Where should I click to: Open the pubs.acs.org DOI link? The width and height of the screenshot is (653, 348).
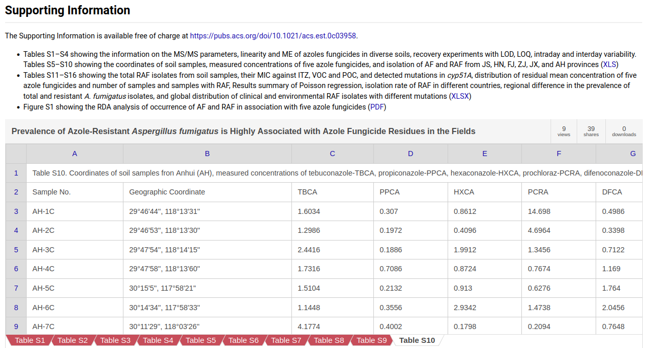[x=273, y=36]
